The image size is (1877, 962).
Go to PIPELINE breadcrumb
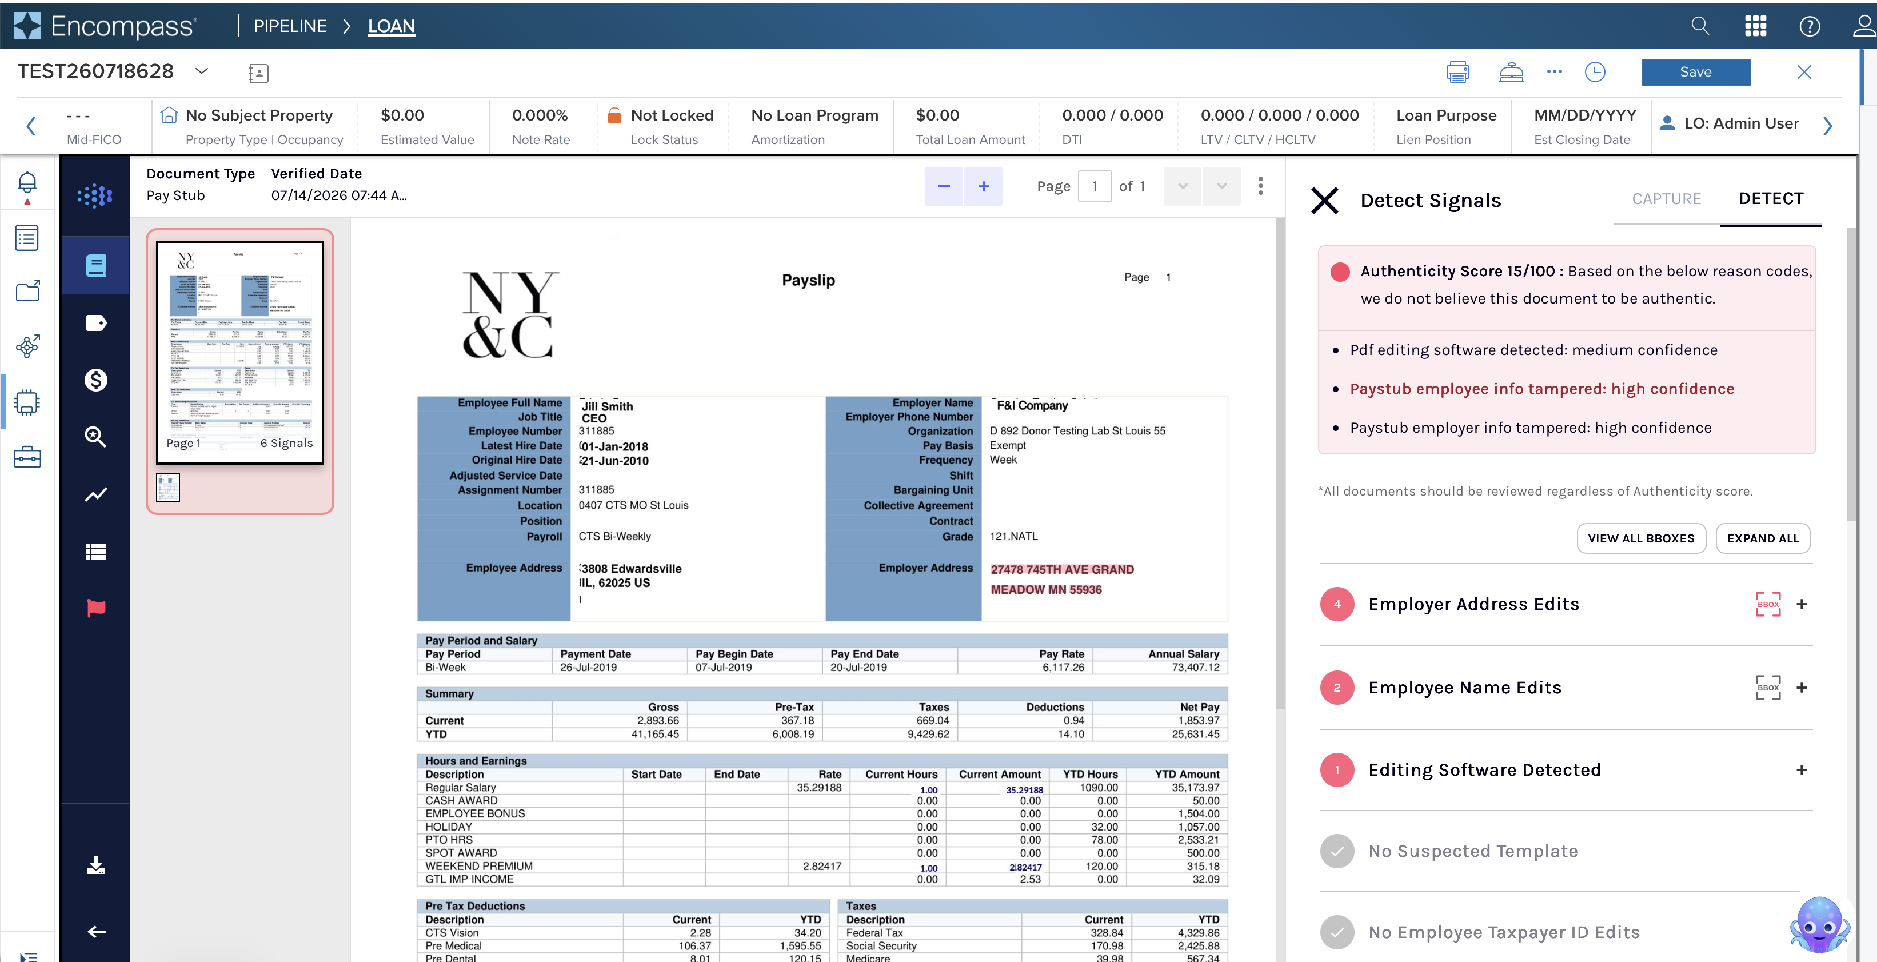[290, 26]
